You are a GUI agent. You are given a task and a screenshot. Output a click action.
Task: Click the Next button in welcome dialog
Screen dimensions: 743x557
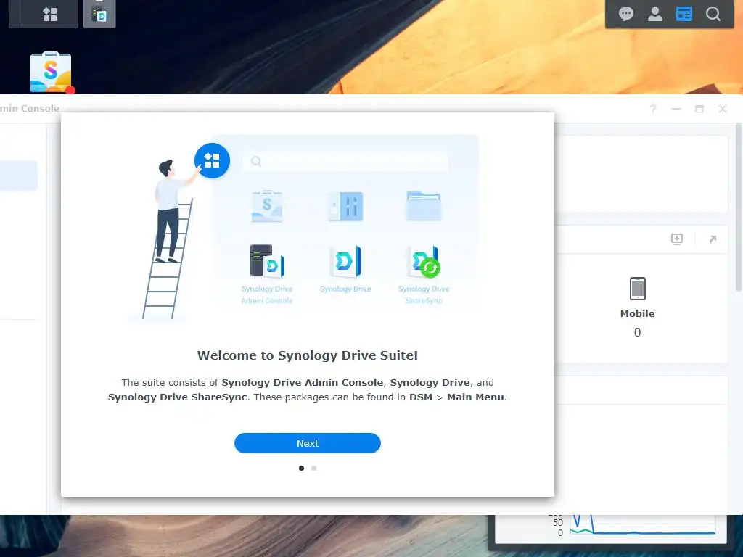click(x=308, y=443)
